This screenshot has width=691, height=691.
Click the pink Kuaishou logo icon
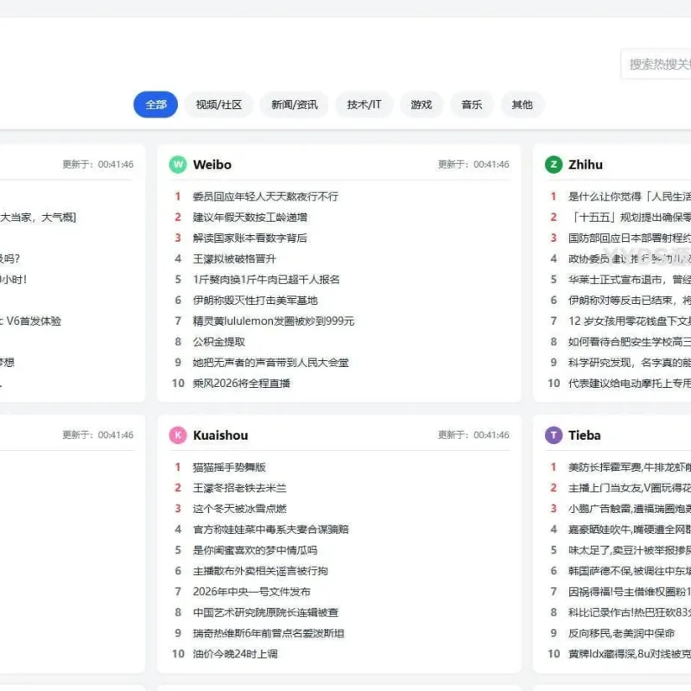pos(178,435)
